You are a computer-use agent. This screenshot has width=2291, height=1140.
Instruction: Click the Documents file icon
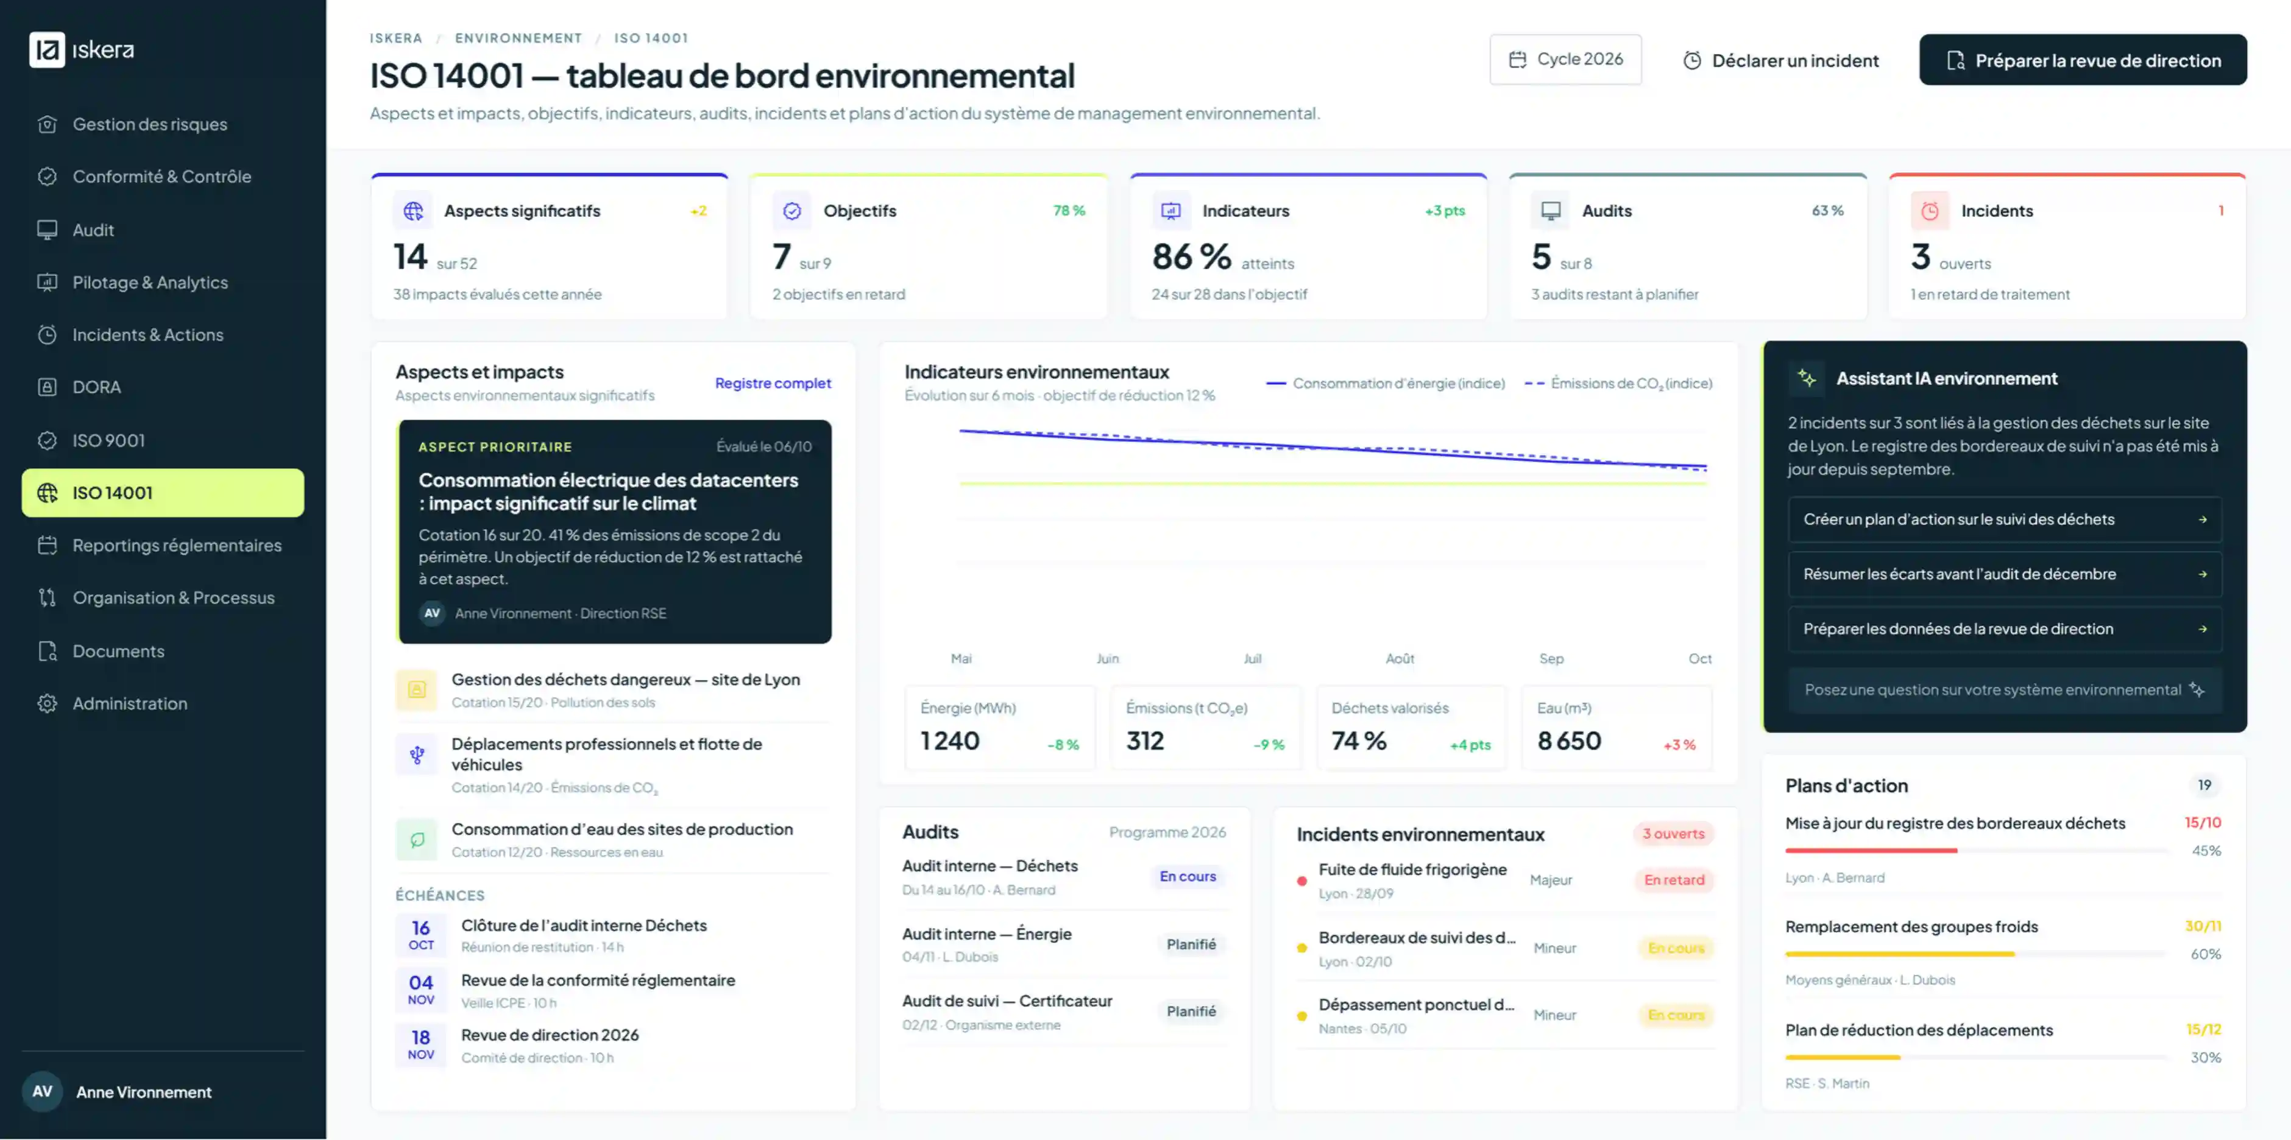47,652
